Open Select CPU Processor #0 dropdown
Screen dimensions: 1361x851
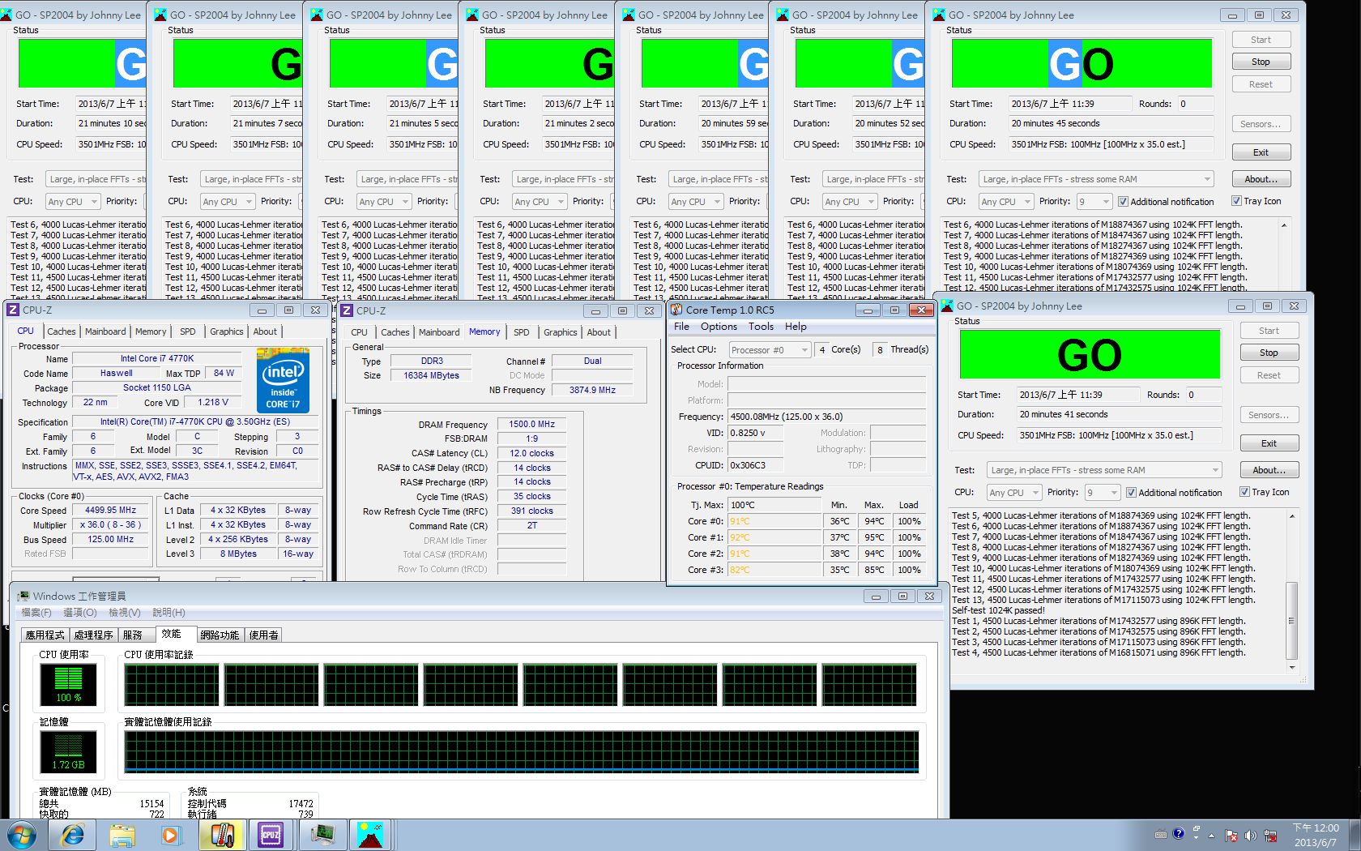coord(770,350)
